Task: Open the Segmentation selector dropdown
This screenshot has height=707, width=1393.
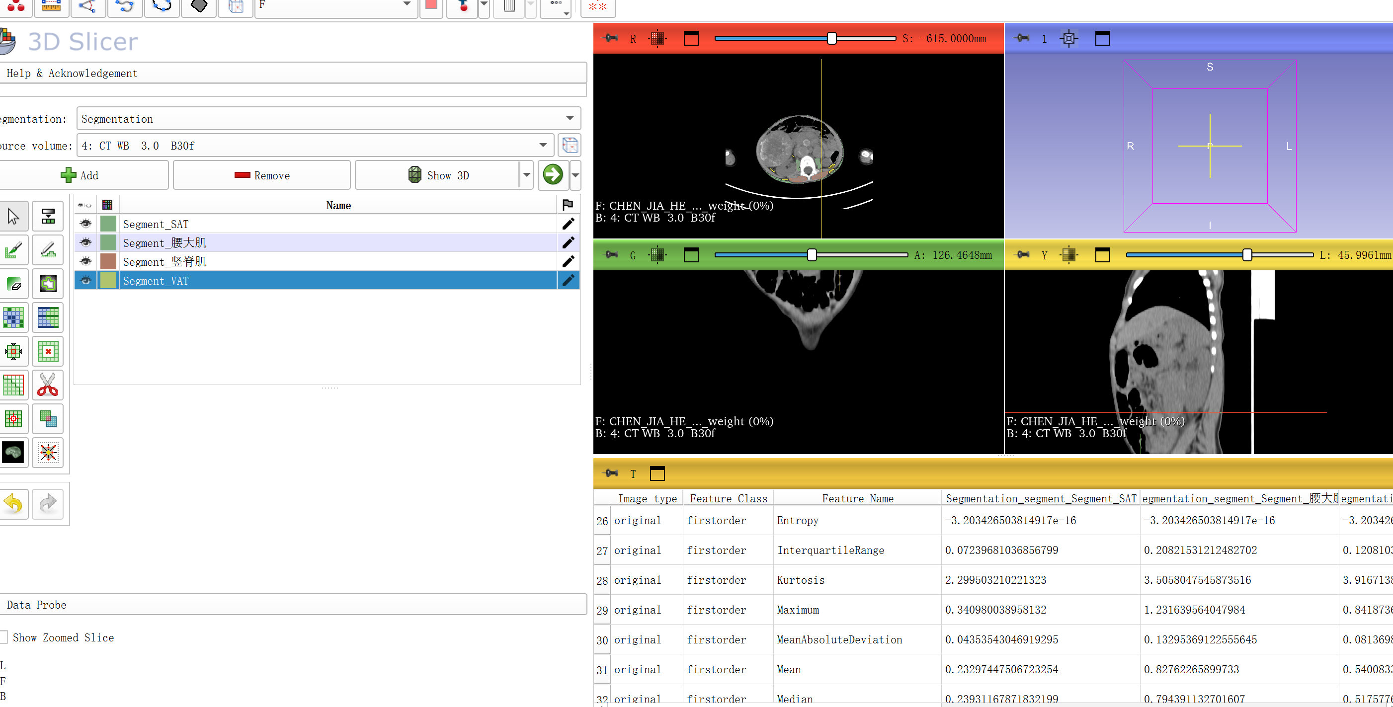Action: pos(570,118)
